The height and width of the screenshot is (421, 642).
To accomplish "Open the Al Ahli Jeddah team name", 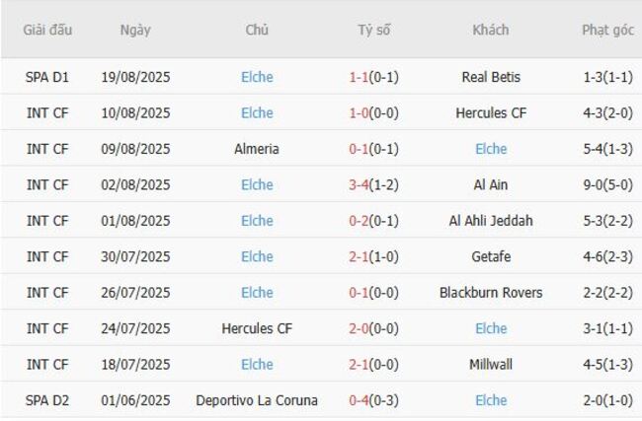I will tap(491, 221).
